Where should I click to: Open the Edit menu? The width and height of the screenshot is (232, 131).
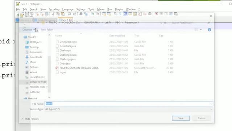coord(25,9)
